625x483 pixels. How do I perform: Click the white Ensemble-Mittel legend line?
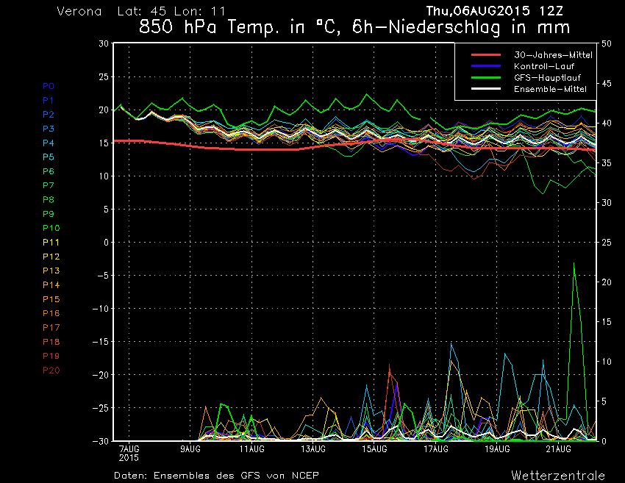486,88
